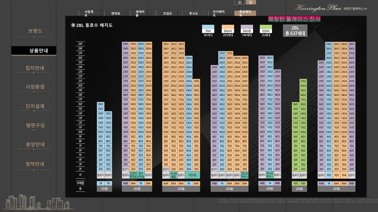Click the arrow icon beside 2BL 동호수 배치도

73,25
